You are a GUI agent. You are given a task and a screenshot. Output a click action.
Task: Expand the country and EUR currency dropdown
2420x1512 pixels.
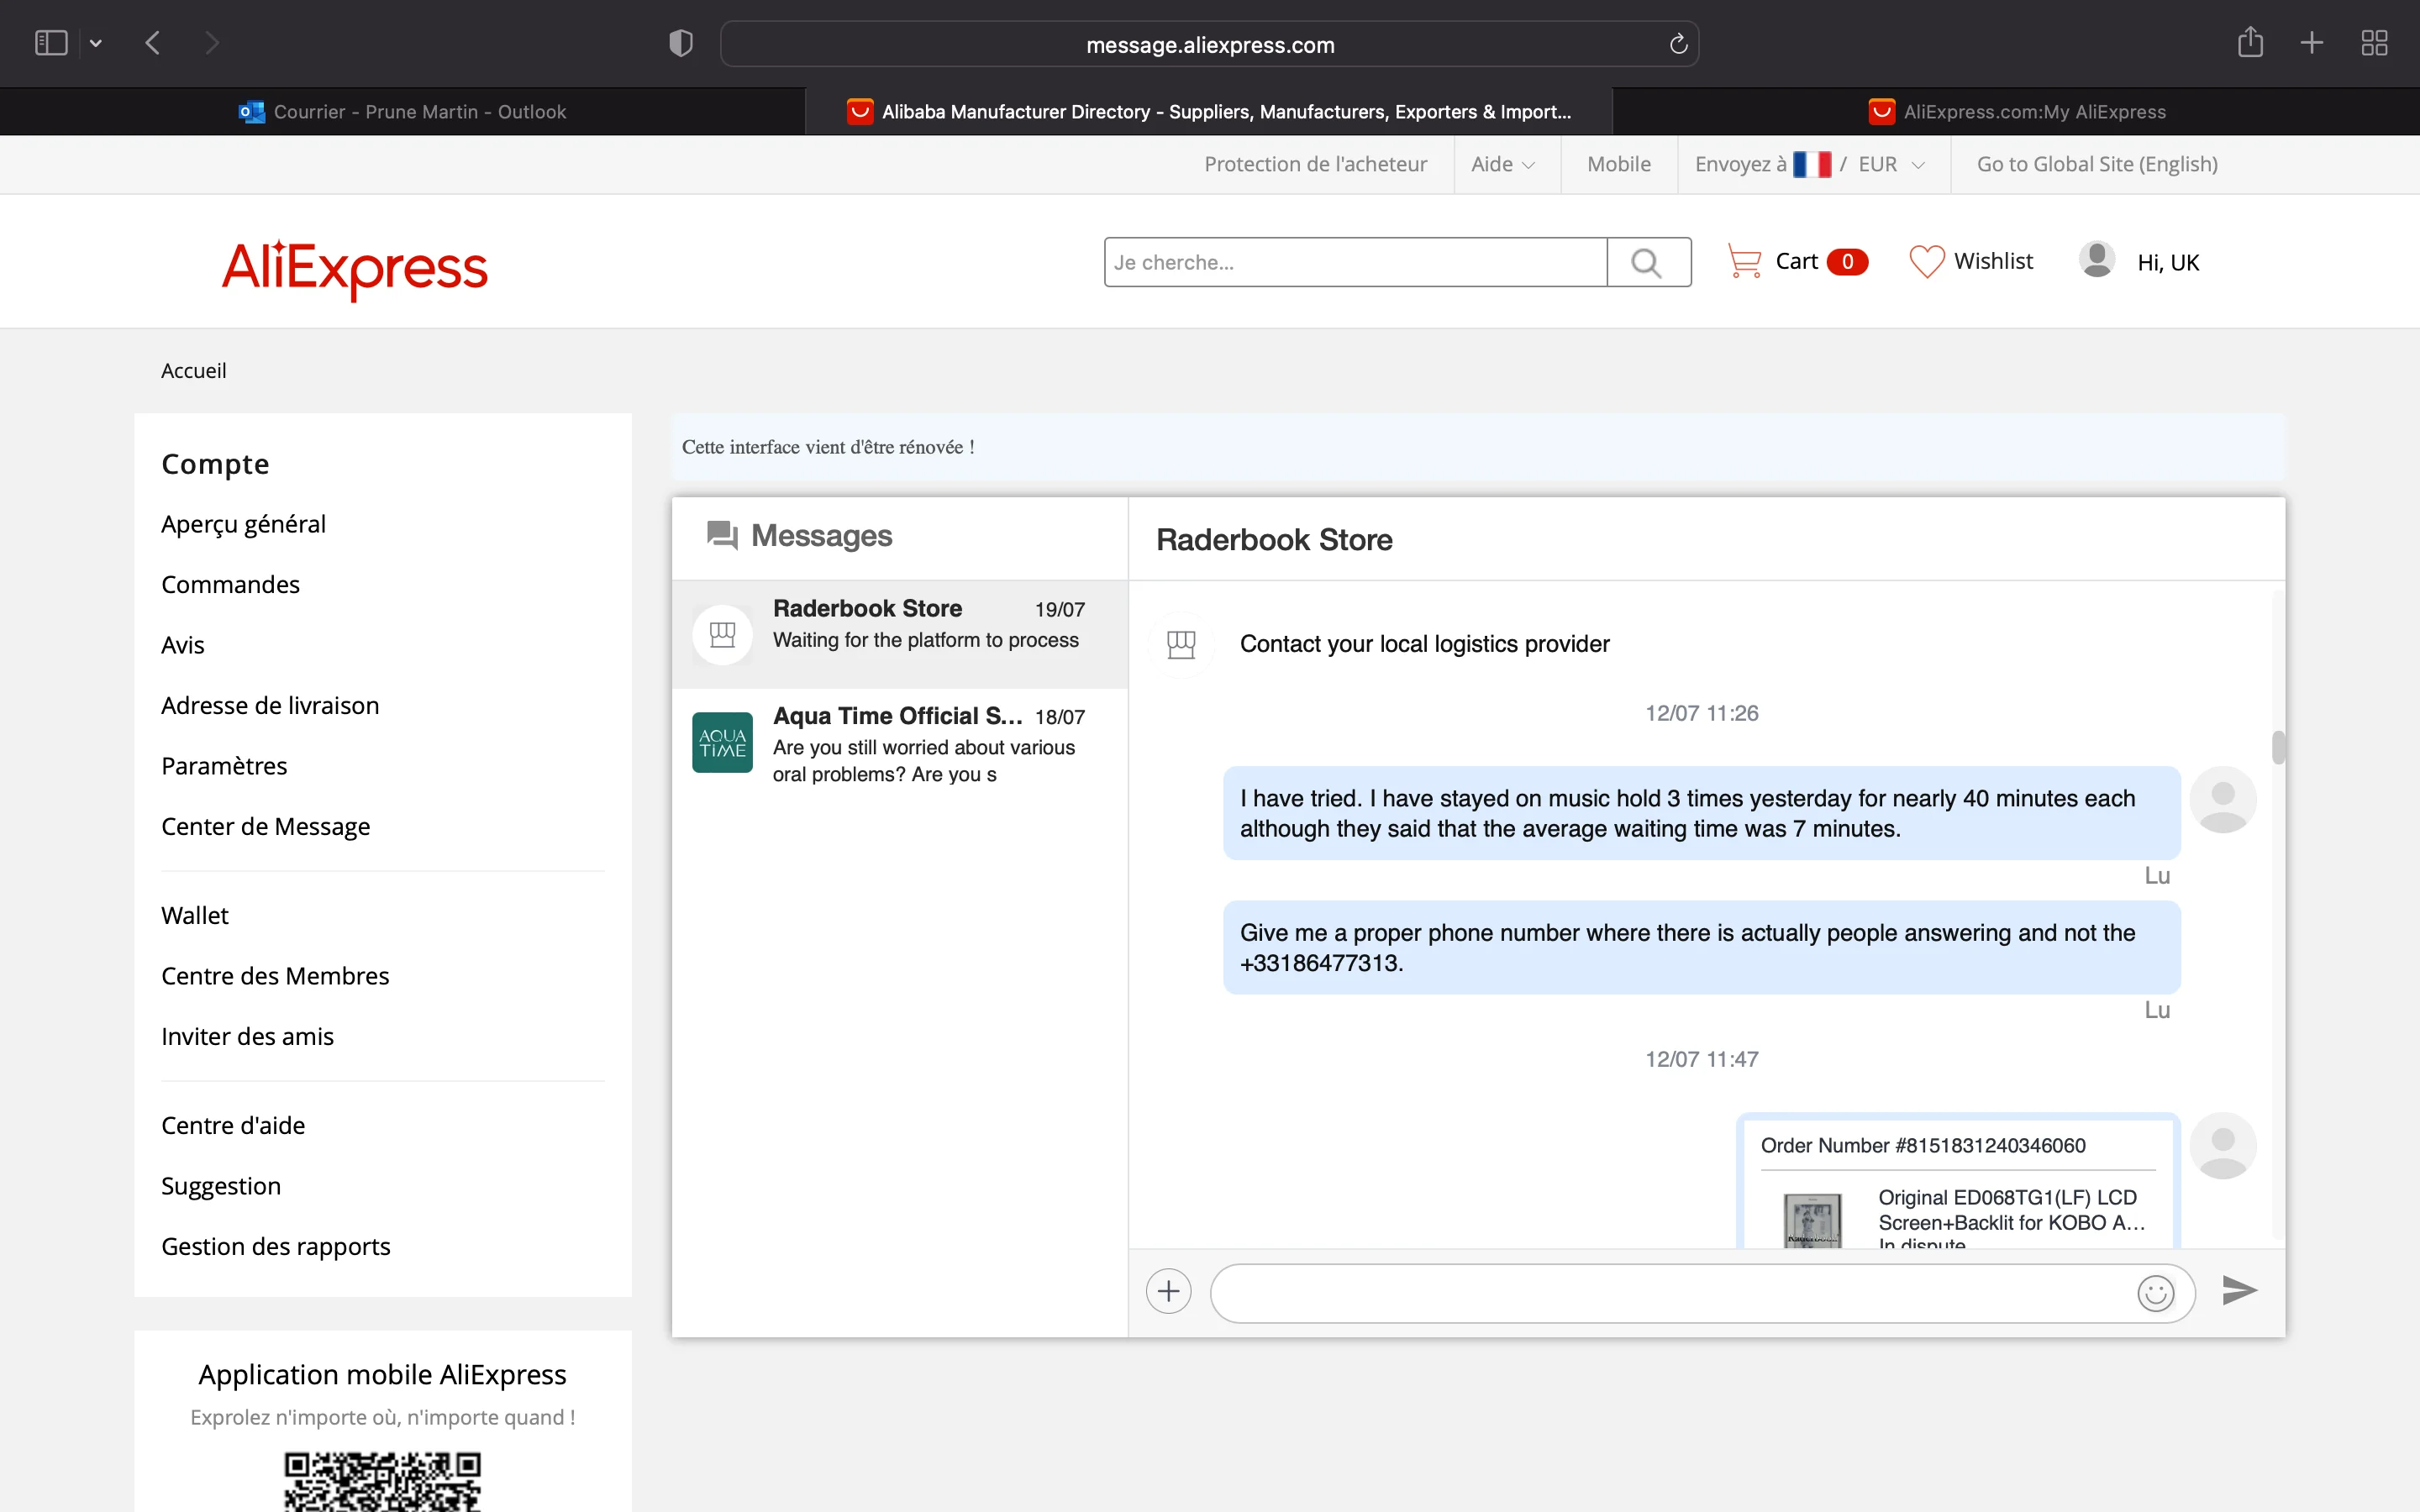click(x=1810, y=164)
